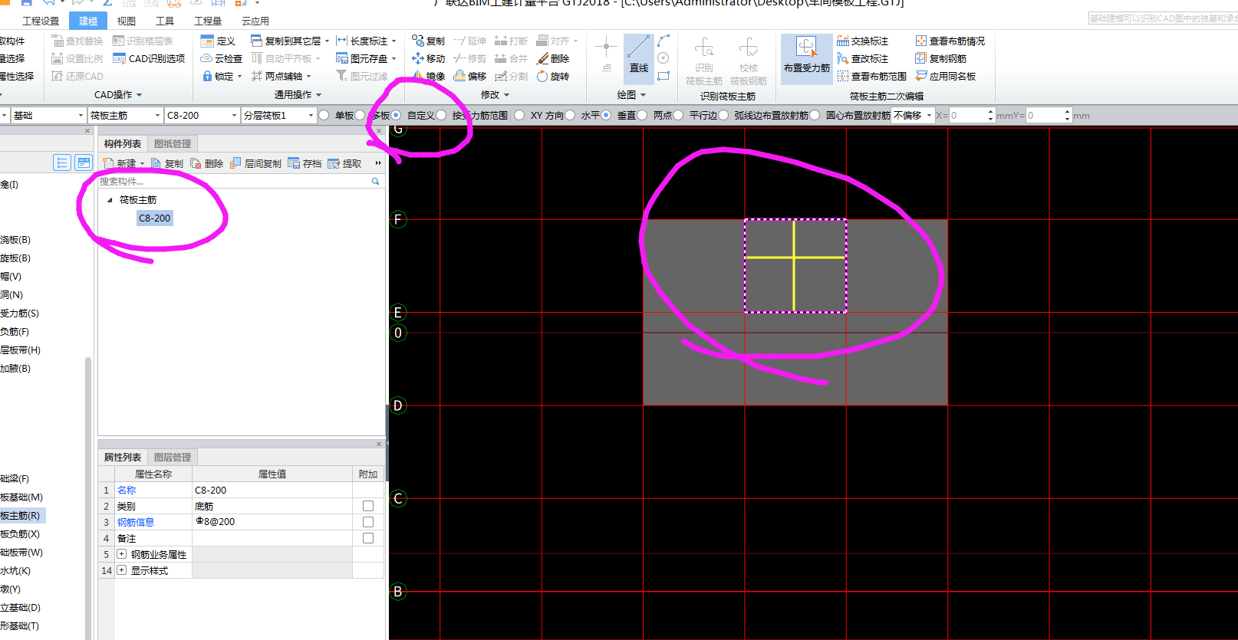The height and width of the screenshot is (640, 1238).
Task: Switch navigation to list view icon
Action: click(x=62, y=162)
